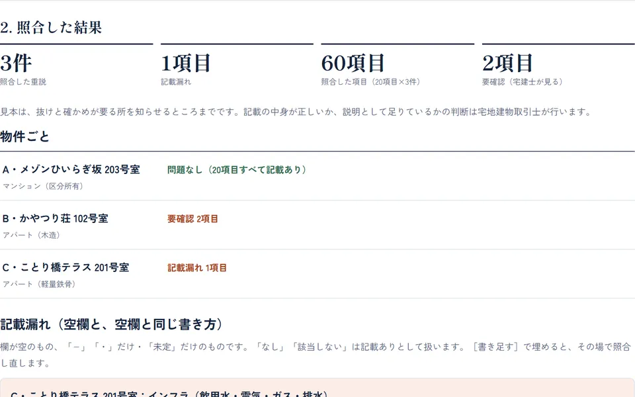635x397 pixels.
Task: Click the '2項目' summary figure
Action: (x=507, y=63)
